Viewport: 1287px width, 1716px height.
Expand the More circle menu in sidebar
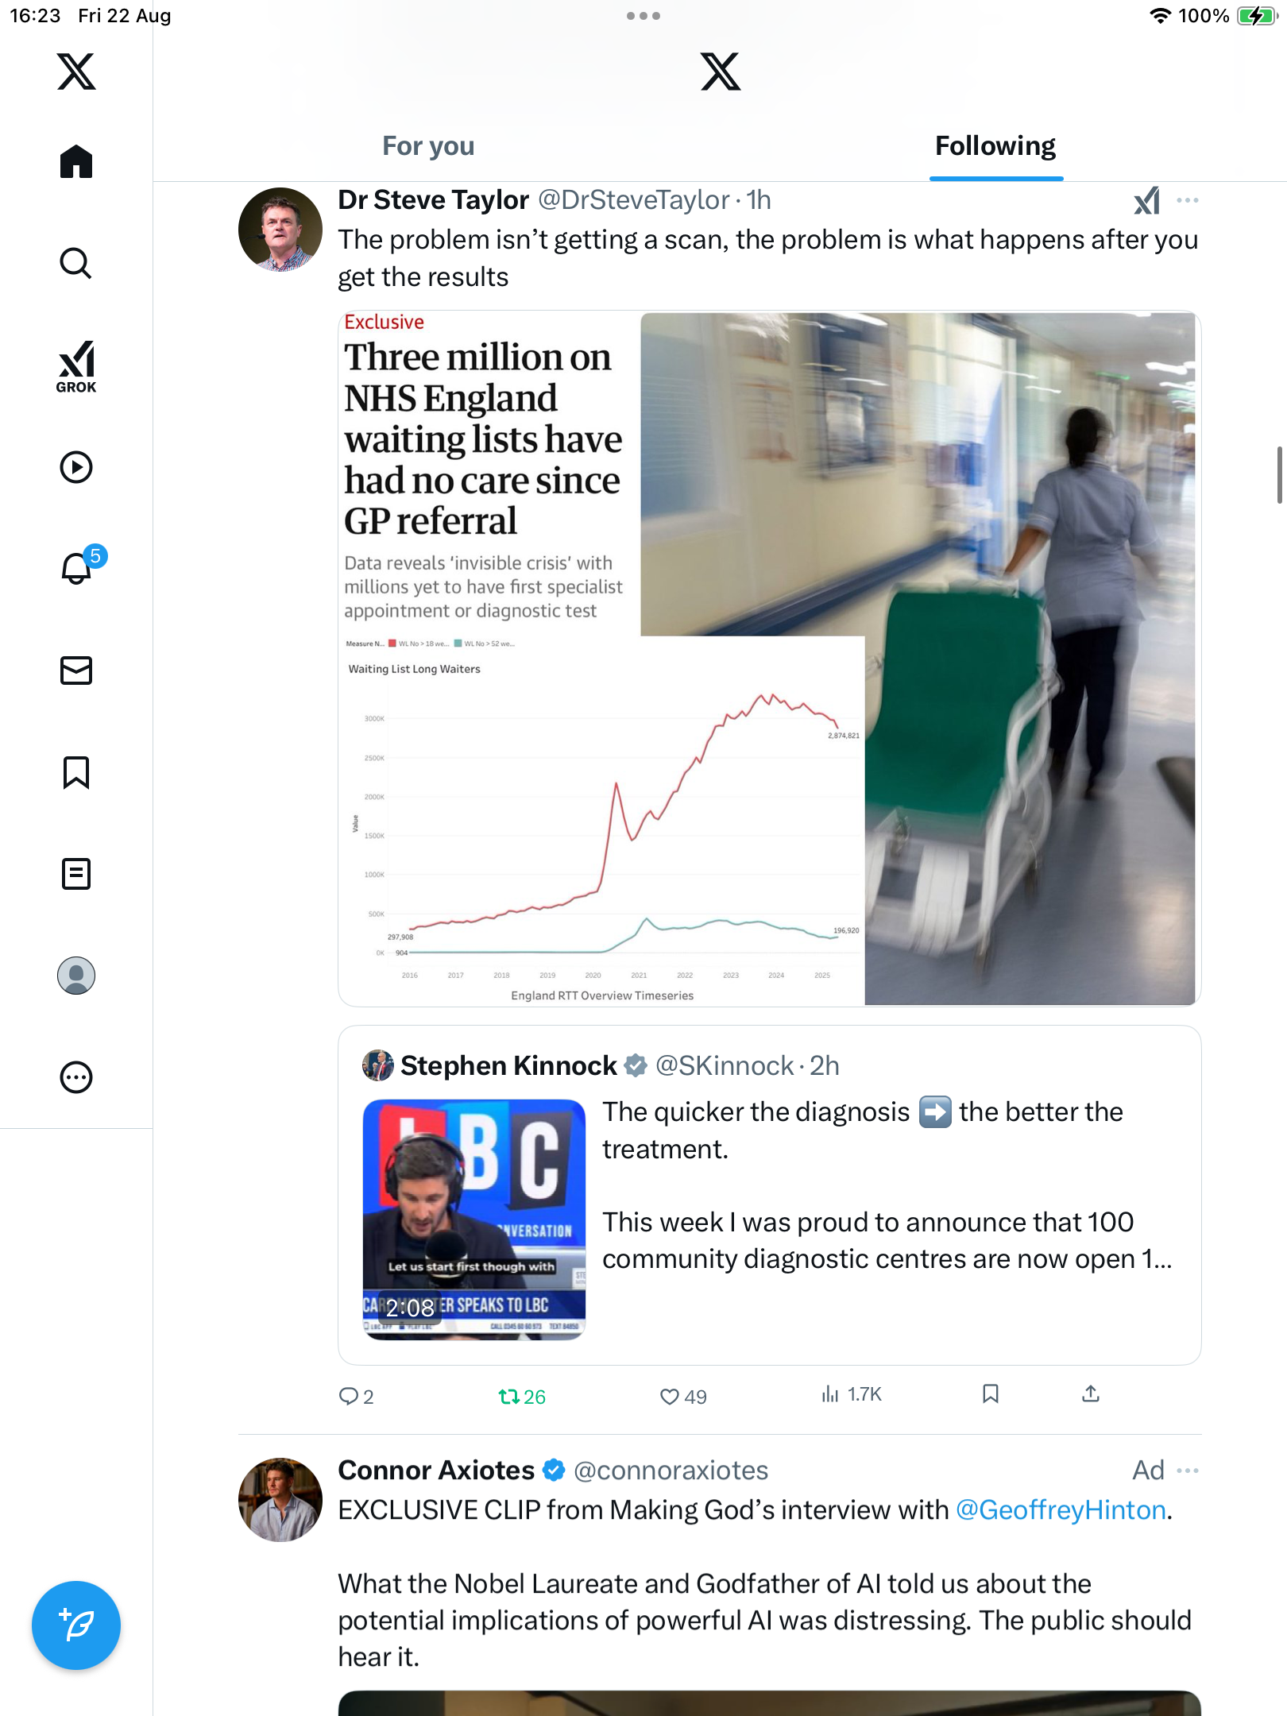[76, 1077]
